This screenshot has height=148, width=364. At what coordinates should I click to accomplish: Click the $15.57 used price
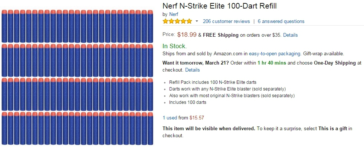(x=197, y=118)
